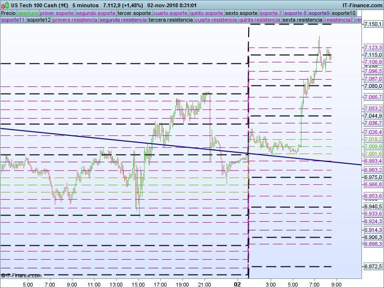Click the 02 date marker on time axis
Image resolution: width=384 pixels, height=288 pixels.
pyautogui.click(x=238, y=285)
